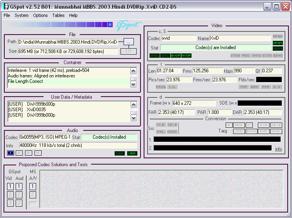Screen dimensions: 292x218
Task: Click the file Size field
Action: pos(68,51)
